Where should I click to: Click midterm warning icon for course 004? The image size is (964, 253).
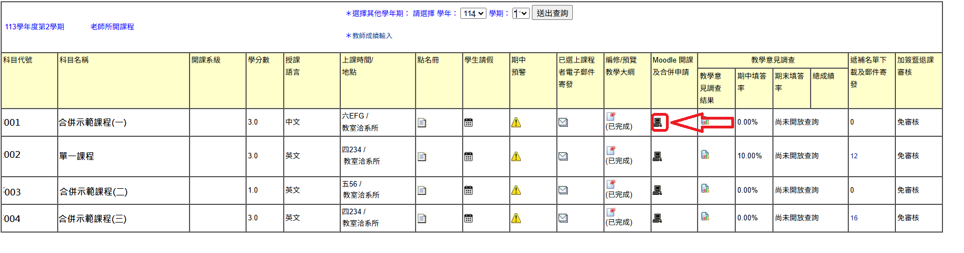(516, 219)
